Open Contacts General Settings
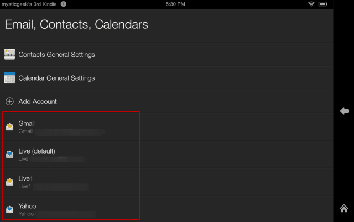Image resolution: width=354 pixels, height=222 pixels. point(166,55)
